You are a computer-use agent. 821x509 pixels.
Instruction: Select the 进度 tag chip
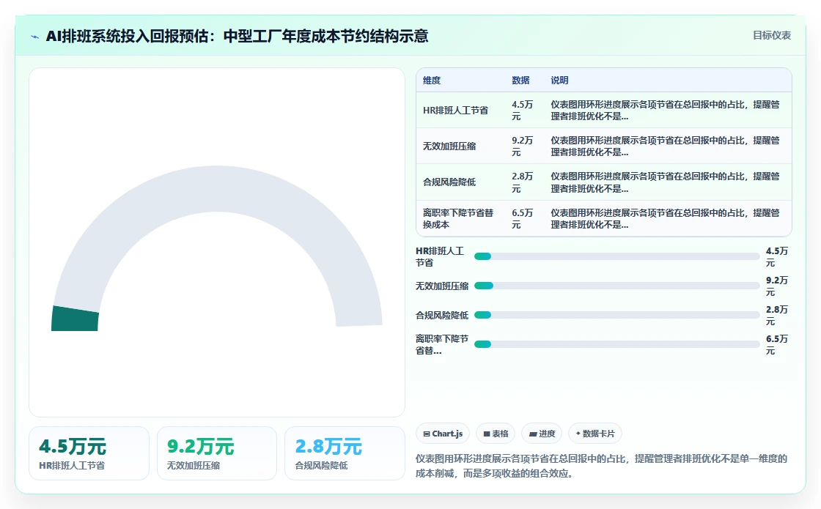542,434
